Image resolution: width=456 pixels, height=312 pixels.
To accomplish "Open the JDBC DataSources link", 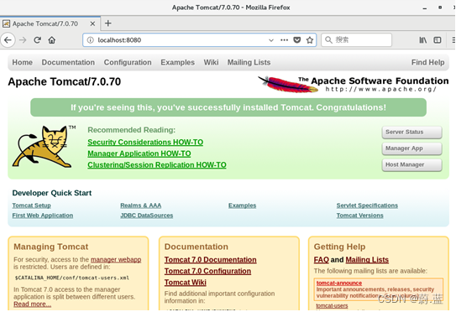I will [147, 216].
